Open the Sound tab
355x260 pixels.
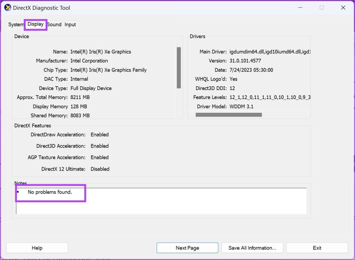54,24
